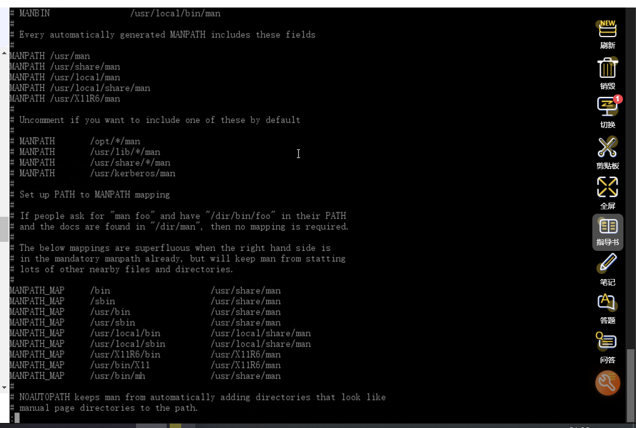Open the 切换 switch icon with notification badge

(x=607, y=112)
